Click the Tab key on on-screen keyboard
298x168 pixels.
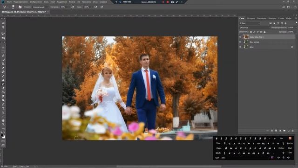click(218, 143)
